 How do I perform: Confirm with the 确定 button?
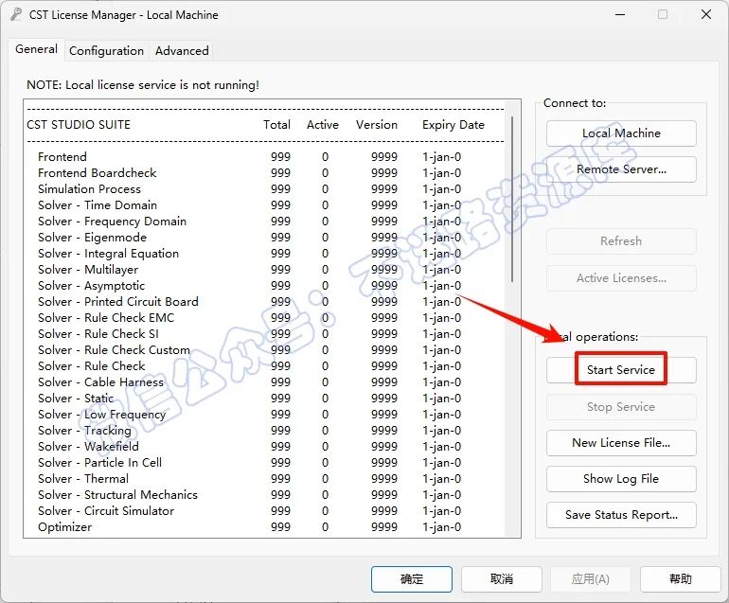tap(412, 578)
